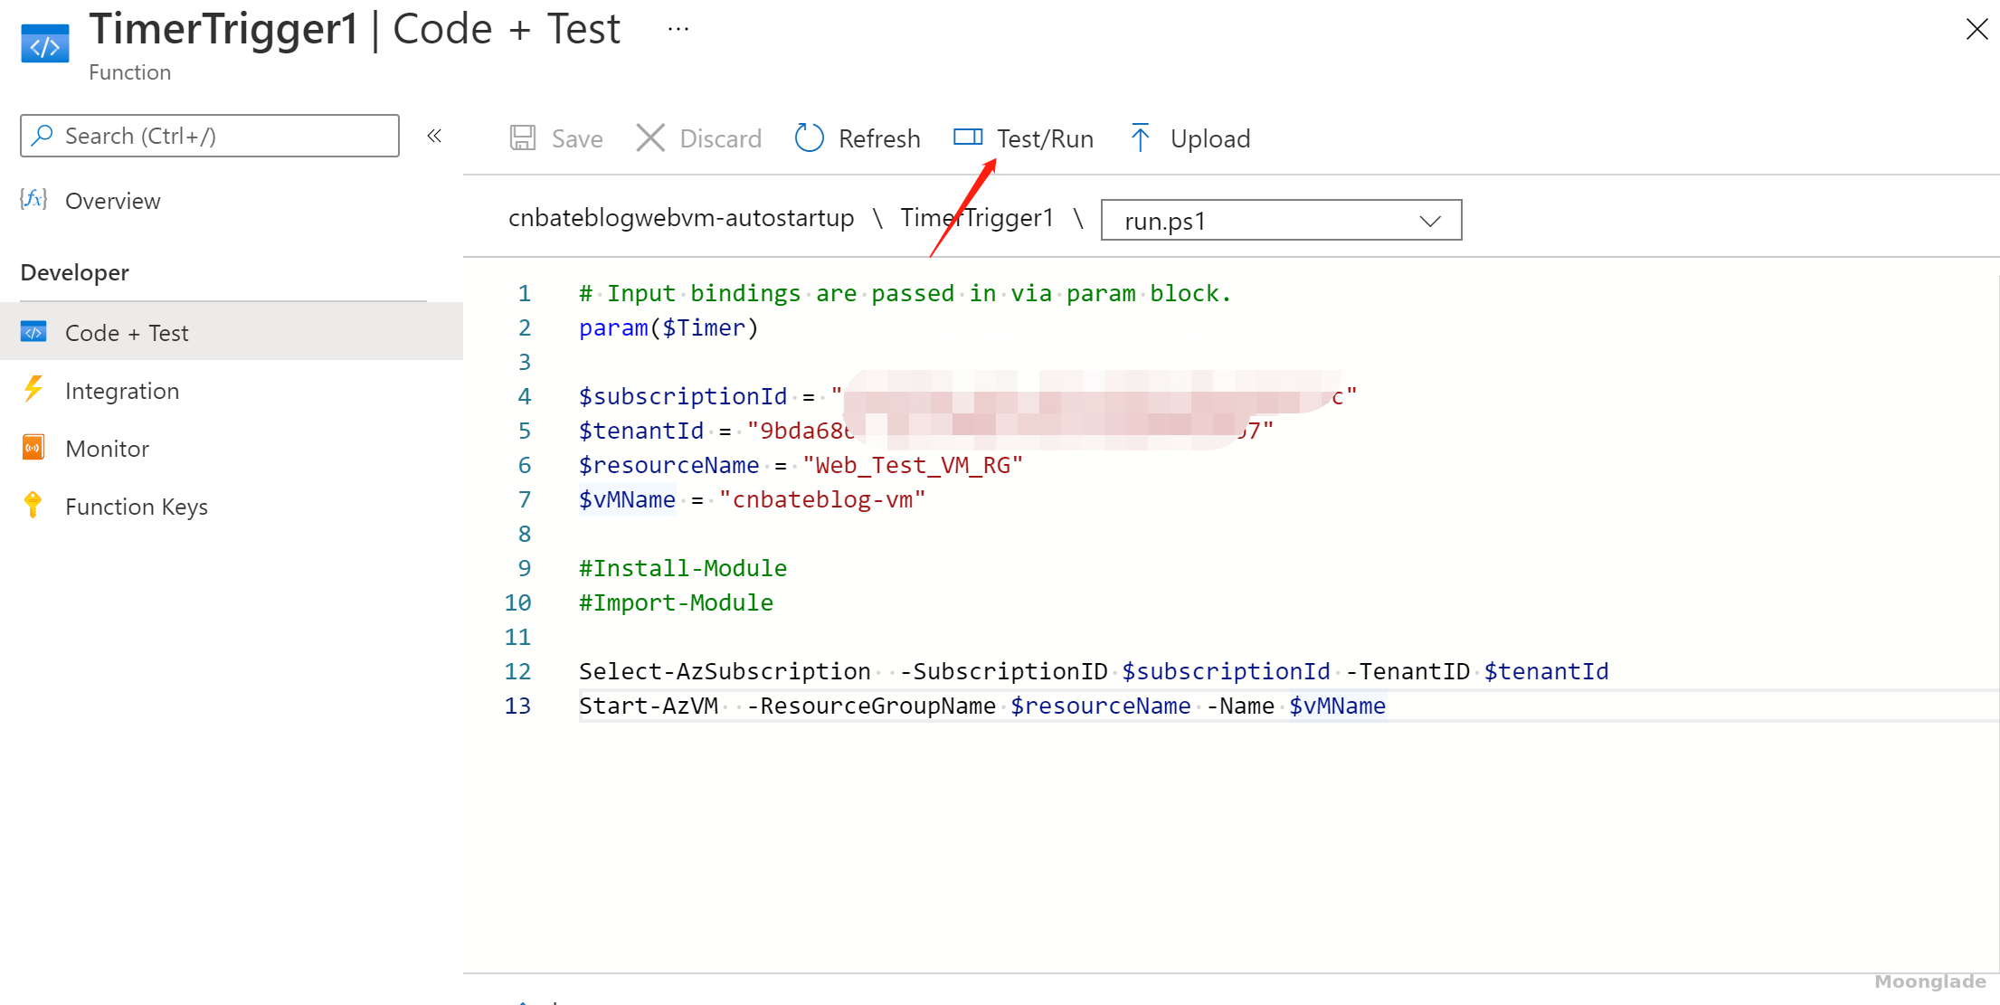Click the Save floppy disk icon
Image resolution: width=2000 pixels, height=1005 pixels.
click(523, 138)
